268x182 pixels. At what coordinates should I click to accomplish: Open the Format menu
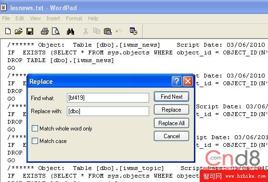pos(74,18)
